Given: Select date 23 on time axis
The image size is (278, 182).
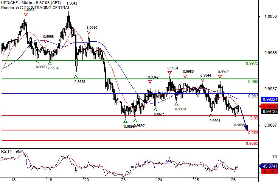Looking at the screenshot, I should (x=123, y=180).
